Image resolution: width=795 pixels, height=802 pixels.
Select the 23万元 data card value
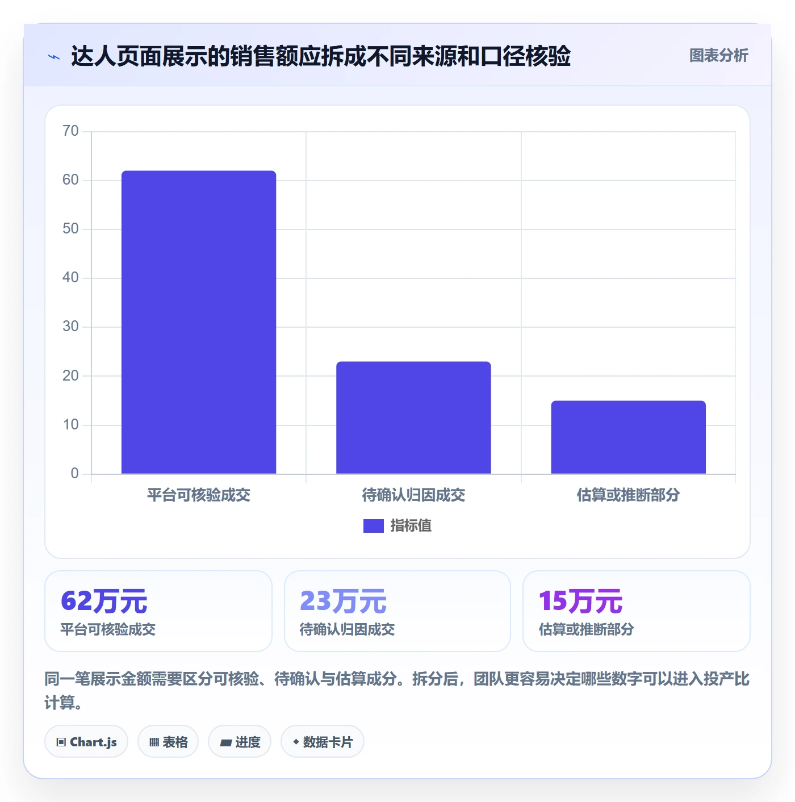tap(343, 601)
